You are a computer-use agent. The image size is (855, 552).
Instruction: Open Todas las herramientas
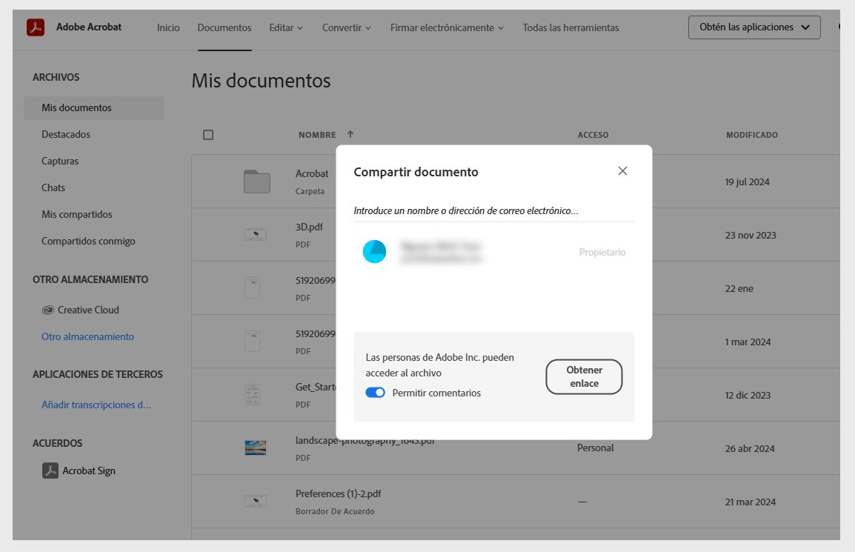[570, 27]
